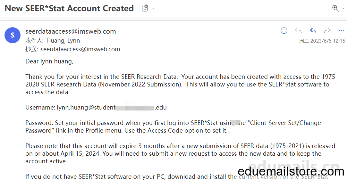Image resolution: width=347 pixels, height=180 pixels.
Task: Click the zoom magnifier icon
Action: (335, 8)
